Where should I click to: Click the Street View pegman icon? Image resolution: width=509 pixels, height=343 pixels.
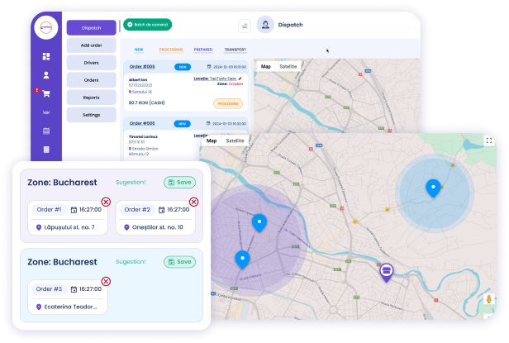[489, 299]
